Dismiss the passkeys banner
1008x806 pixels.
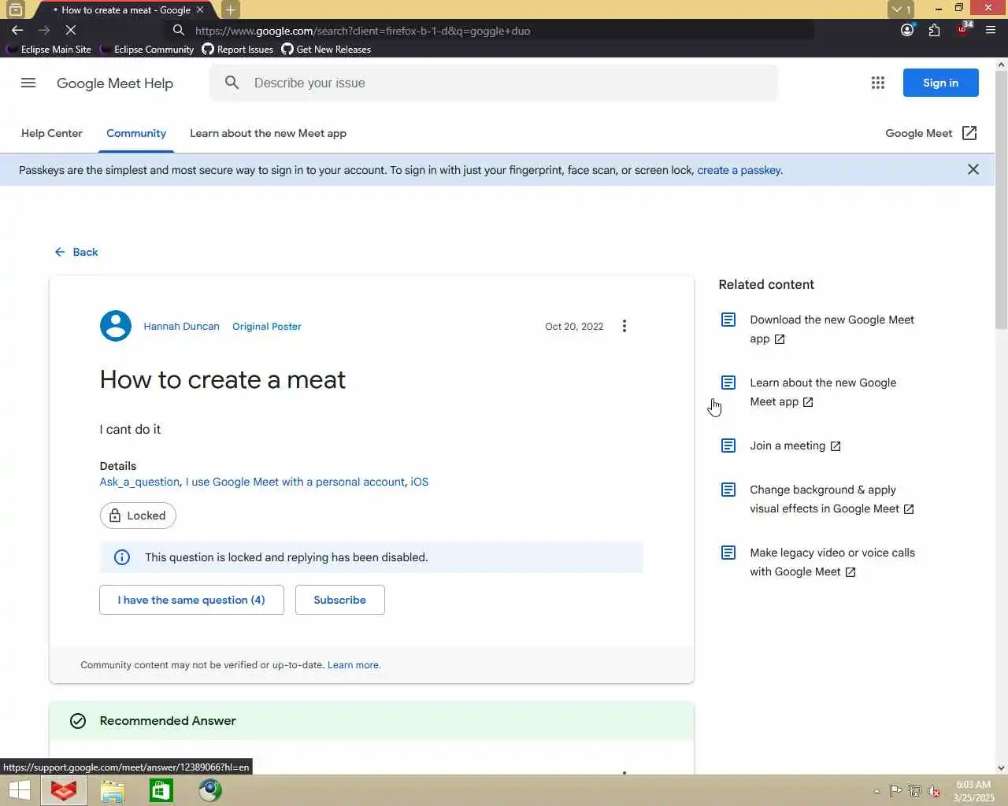[x=973, y=169]
